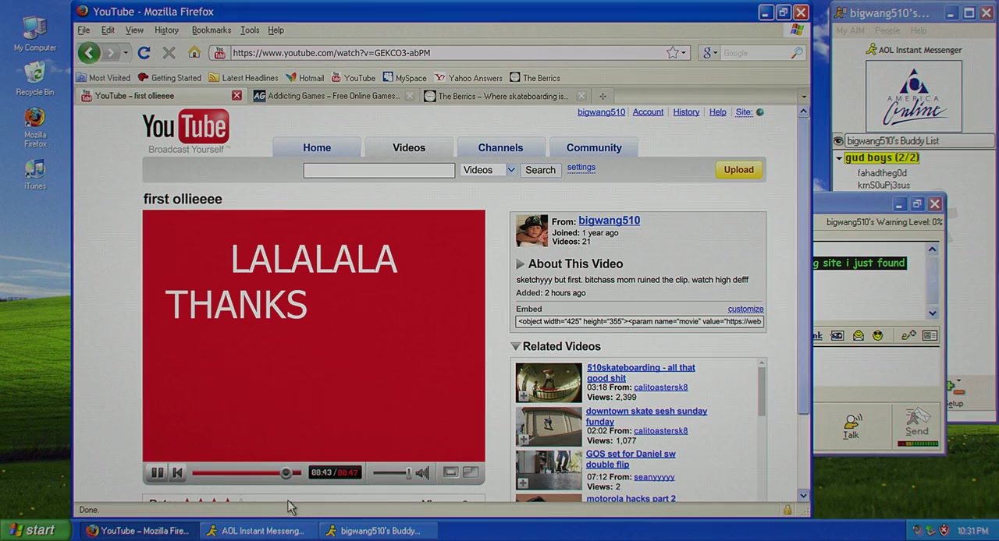The height and width of the screenshot is (541, 999).
Task: Go to YouTube Home tab
Action: pyautogui.click(x=317, y=147)
